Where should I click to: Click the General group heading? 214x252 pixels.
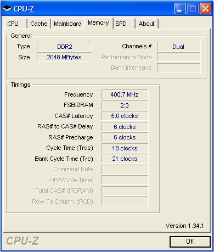[21, 36]
